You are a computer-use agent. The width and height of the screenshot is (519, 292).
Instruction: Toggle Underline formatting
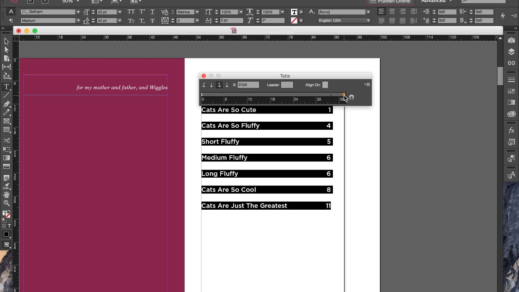152,12
